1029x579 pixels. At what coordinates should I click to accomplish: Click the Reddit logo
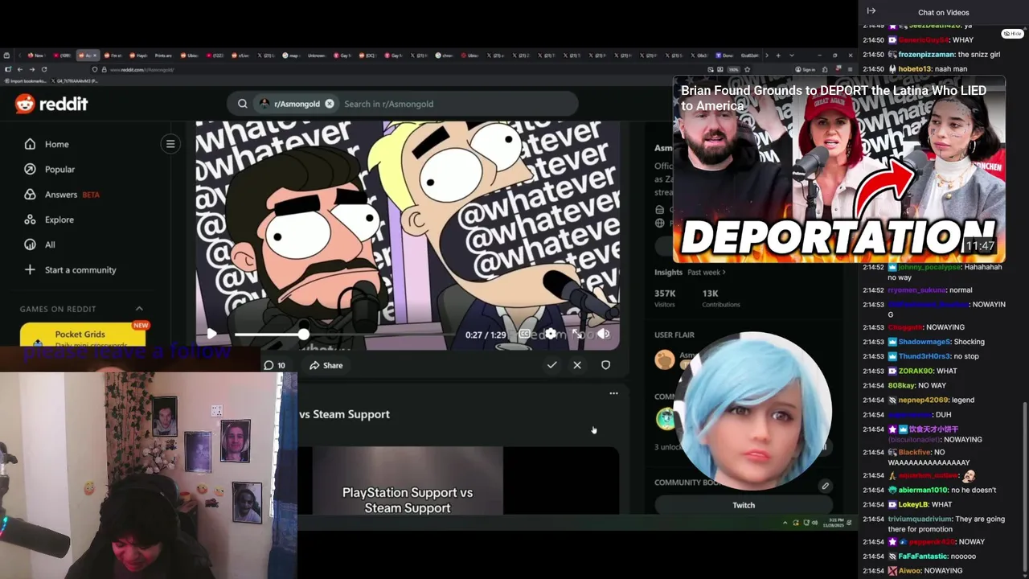[51, 104]
